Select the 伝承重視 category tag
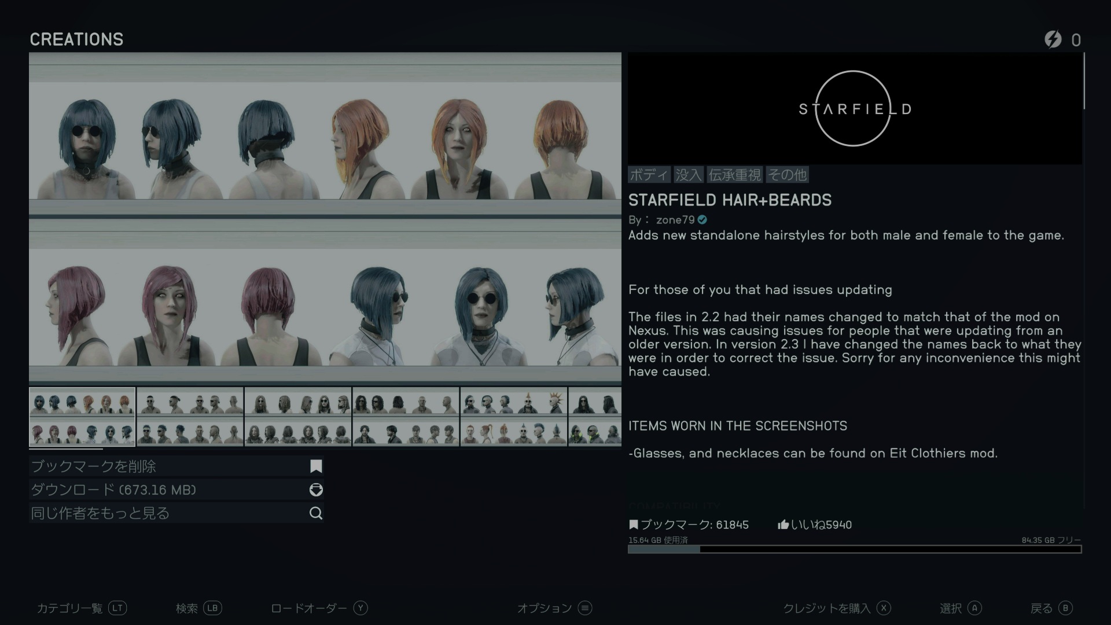Viewport: 1111px width, 625px height. pyautogui.click(x=734, y=175)
